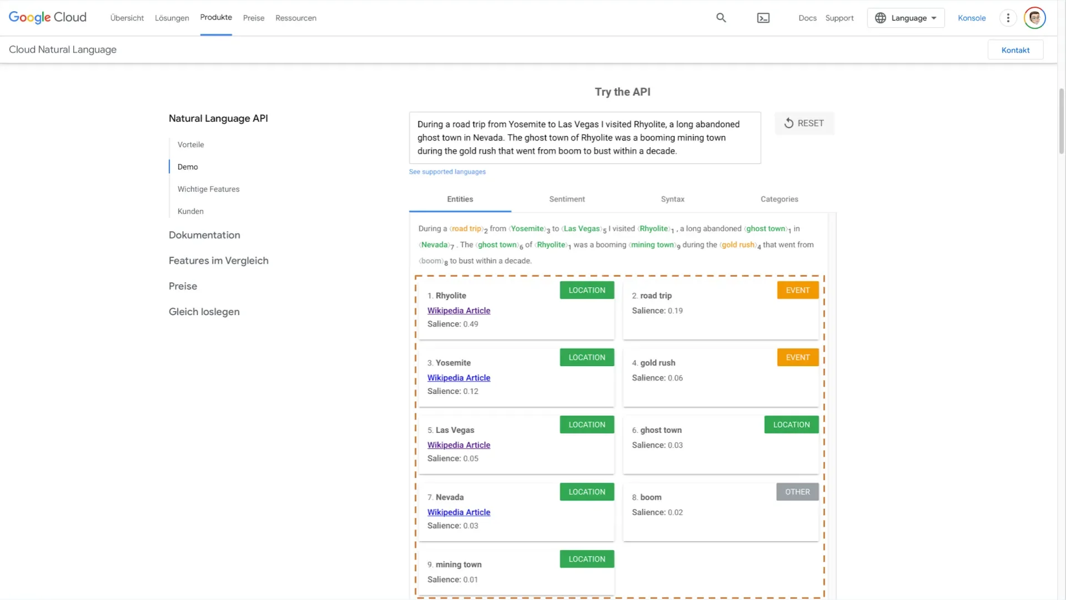This screenshot has height=600, width=1066.
Task: Open the Konsole link
Action: (972, 18)
